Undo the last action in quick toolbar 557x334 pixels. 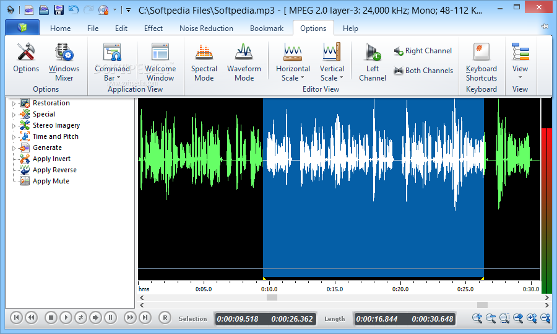coord(74,9)
